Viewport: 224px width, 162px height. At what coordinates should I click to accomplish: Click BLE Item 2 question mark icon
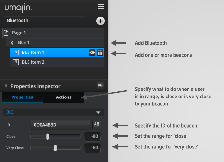(x=16, y=62)
